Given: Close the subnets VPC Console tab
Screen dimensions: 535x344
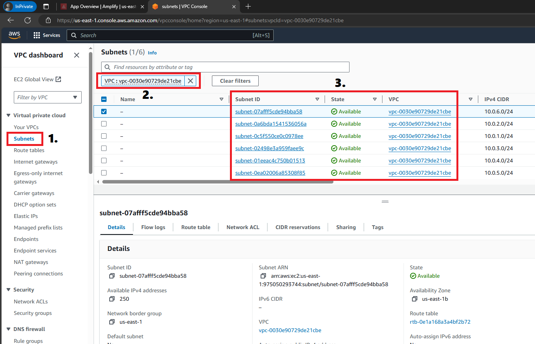Looking at the screenshot, I should pyautogui.click(x=234, y=7).
